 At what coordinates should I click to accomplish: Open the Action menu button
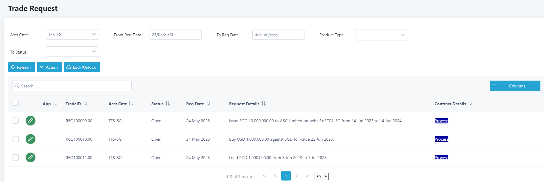point(49,67)
